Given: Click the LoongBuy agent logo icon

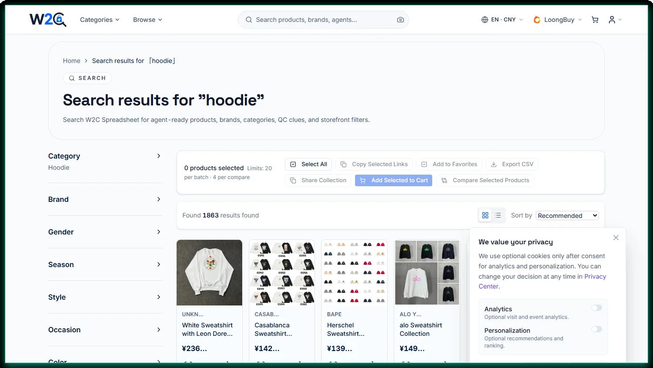Looking at the screenshot, I should [x=537, y=20].
